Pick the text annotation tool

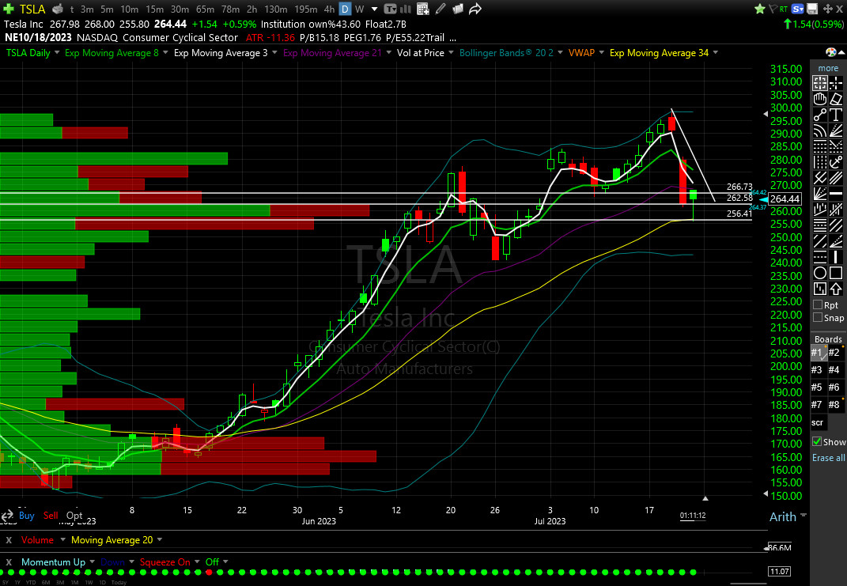click(x=836, y=115)
